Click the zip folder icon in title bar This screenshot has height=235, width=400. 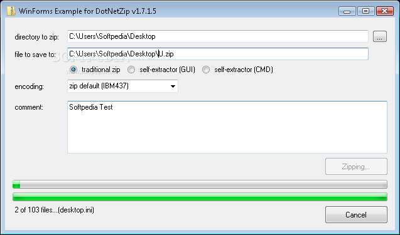[x=11, y=11]
